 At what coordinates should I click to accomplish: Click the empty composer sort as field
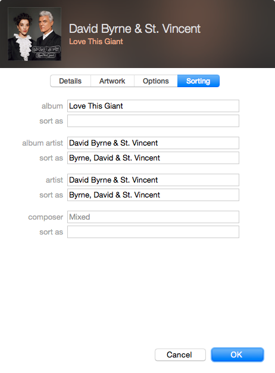click(153, 232)
